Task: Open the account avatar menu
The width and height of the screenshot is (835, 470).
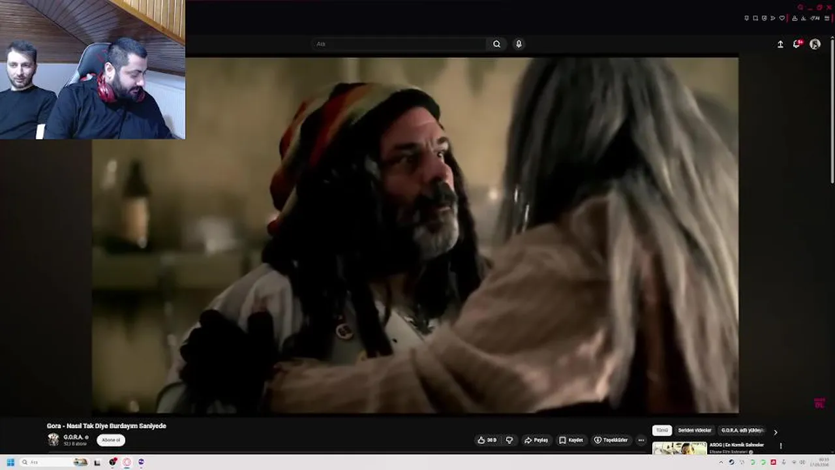Action: click(815, 44)
